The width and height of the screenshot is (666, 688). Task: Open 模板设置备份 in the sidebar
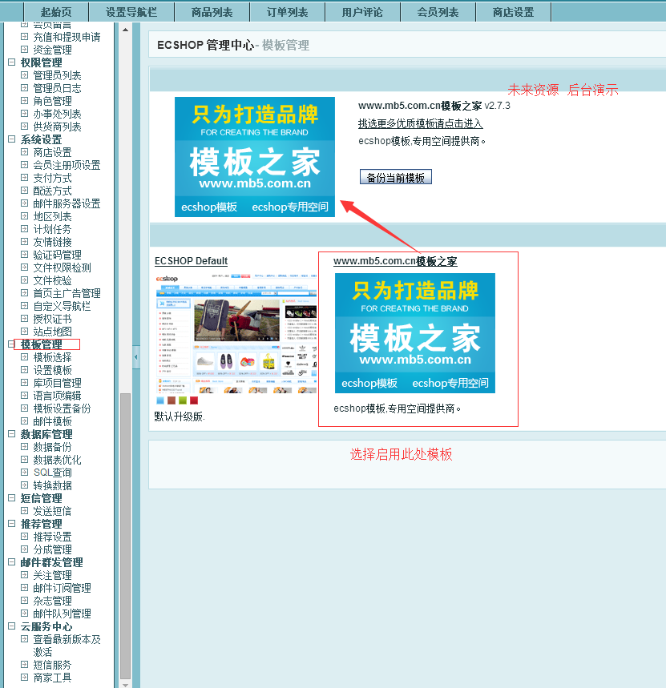pyautogui.click(x=62, y=408)
